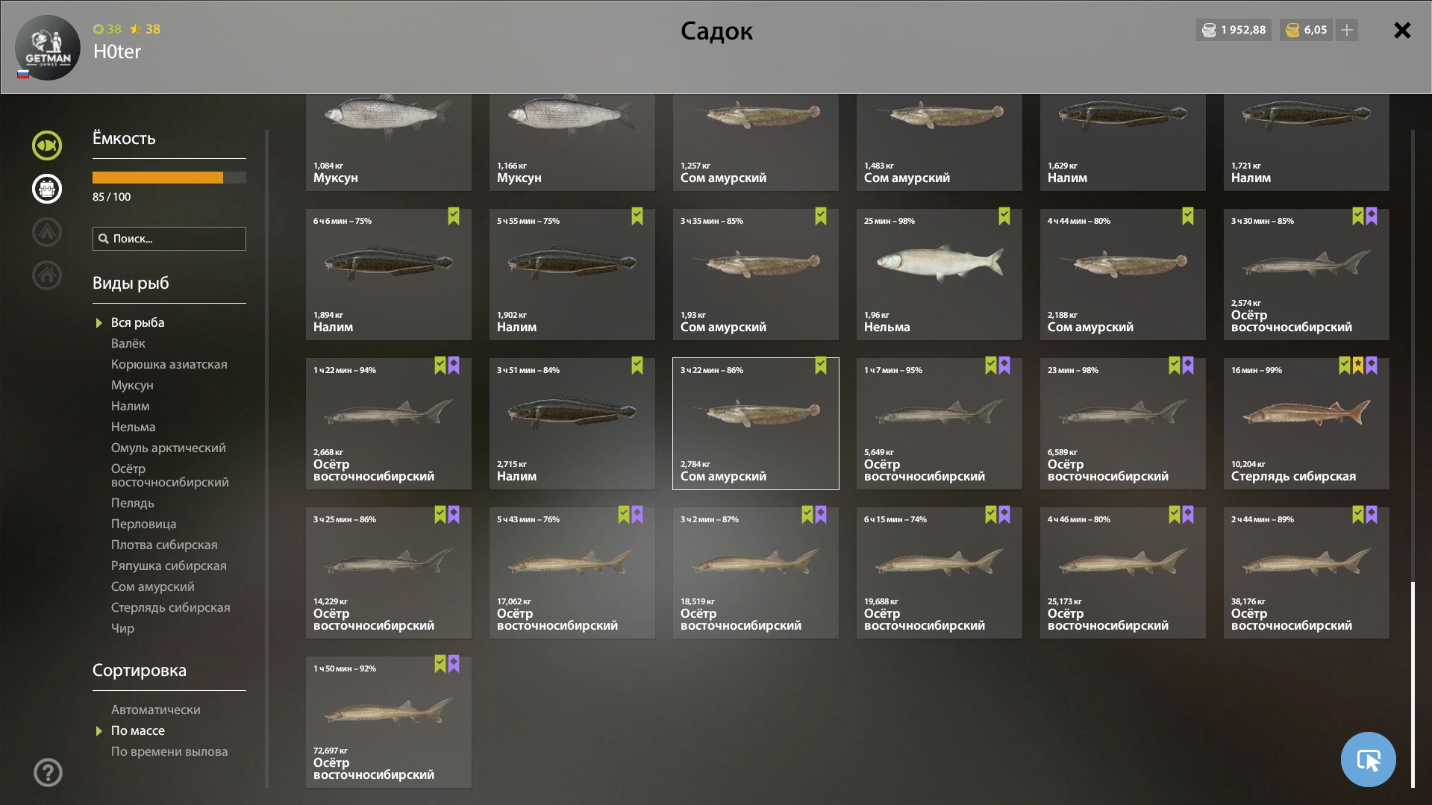Sort fish by Автоматически option
Image resolution: width=1432 pixels, height=805 pixels.
155,710
